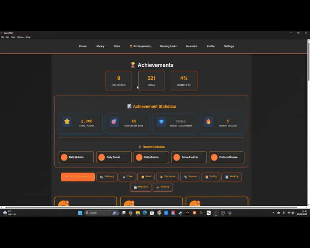Click the orange badge icon on Daily Gamer
This screenshot has width=310, height=248.
tap(102, 158)
